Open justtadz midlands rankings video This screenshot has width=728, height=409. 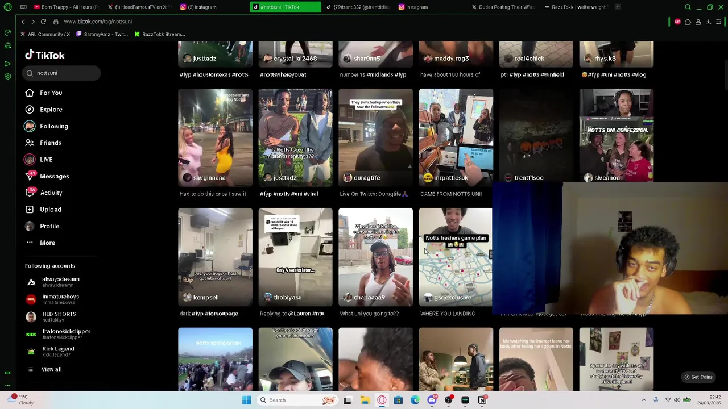[295, 137]
